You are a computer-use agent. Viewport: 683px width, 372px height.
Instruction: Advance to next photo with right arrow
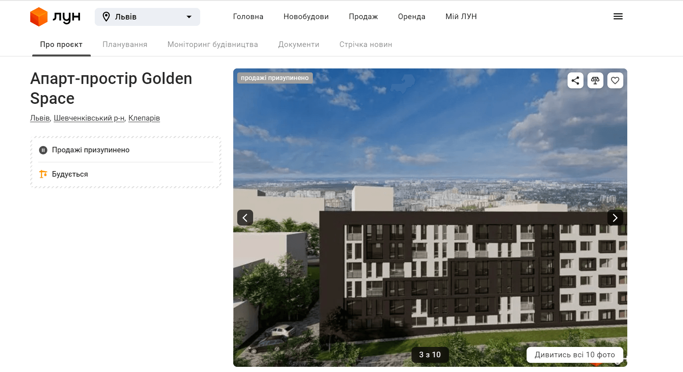(615, 218)
